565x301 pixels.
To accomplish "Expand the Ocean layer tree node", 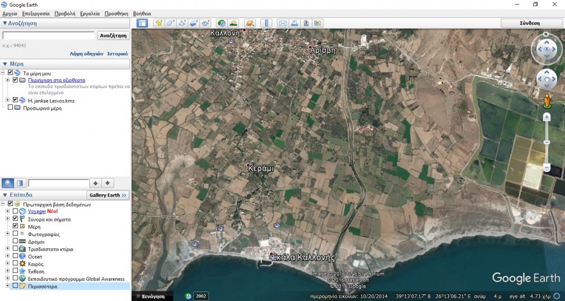I will [8, 256].
